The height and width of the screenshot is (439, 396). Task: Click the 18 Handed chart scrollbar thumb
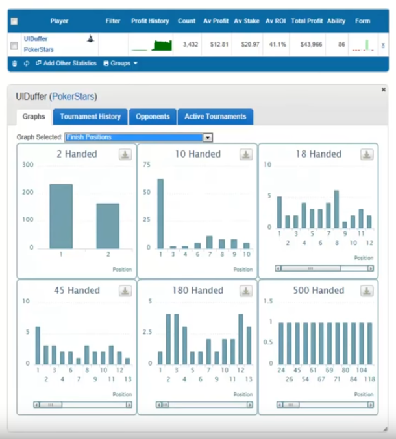click(x=311, y=268)
